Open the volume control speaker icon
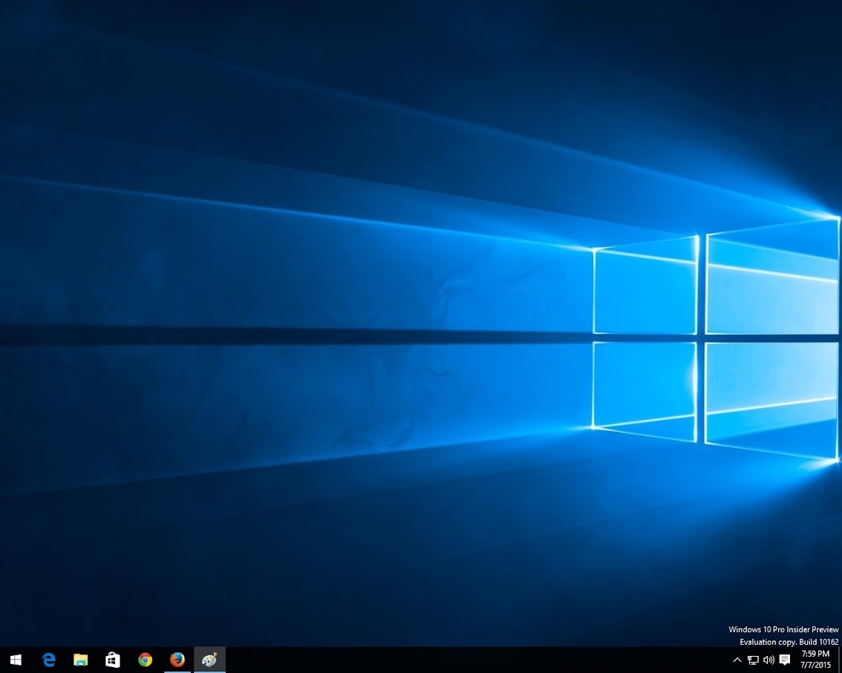842x673 pixels. click(769, 660)
